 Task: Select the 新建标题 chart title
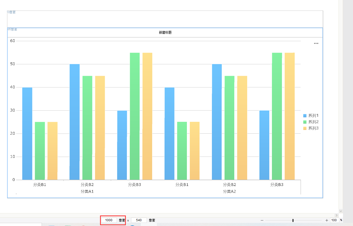[x=165, y=33]
